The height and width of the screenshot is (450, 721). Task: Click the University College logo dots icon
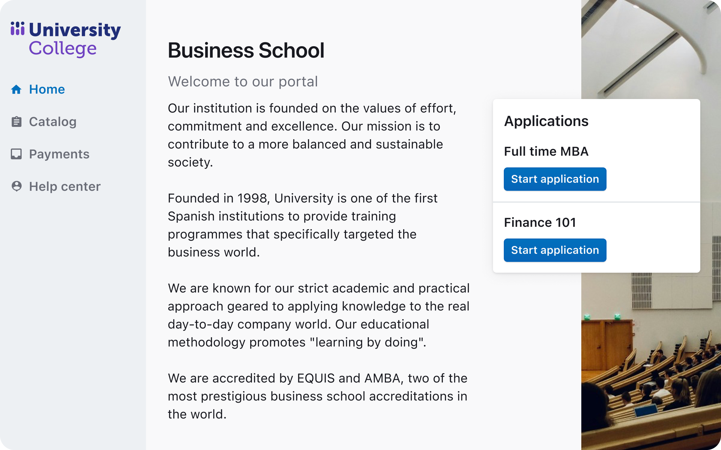[17, 28]
